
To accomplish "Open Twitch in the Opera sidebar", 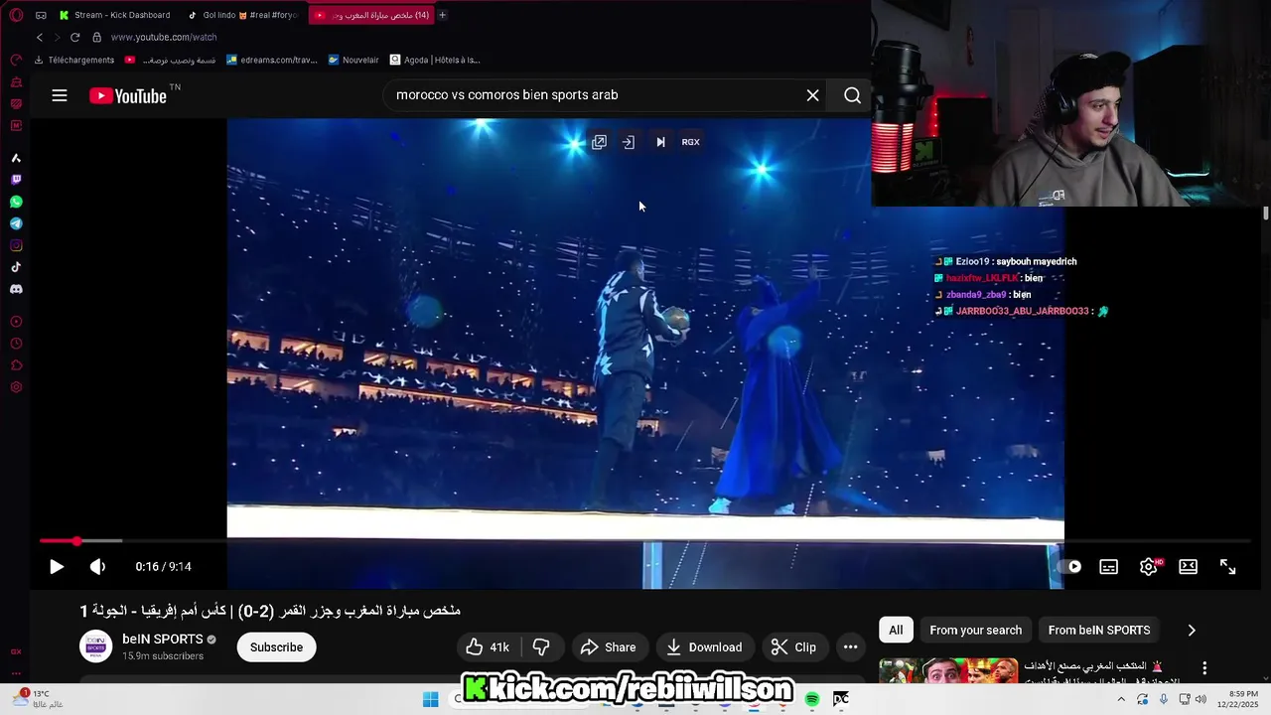I will [x=16, y=180].
